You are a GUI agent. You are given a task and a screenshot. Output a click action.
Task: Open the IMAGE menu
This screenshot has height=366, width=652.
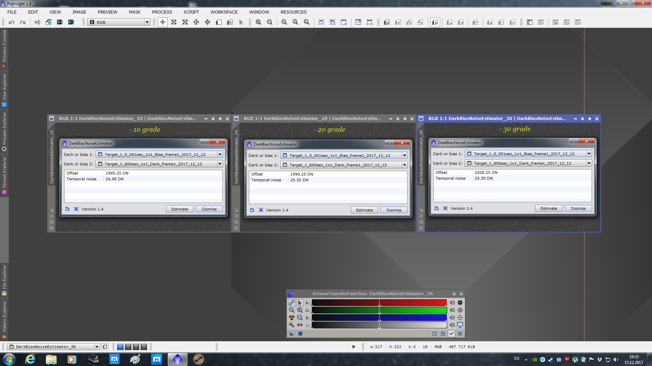point(79,12)
